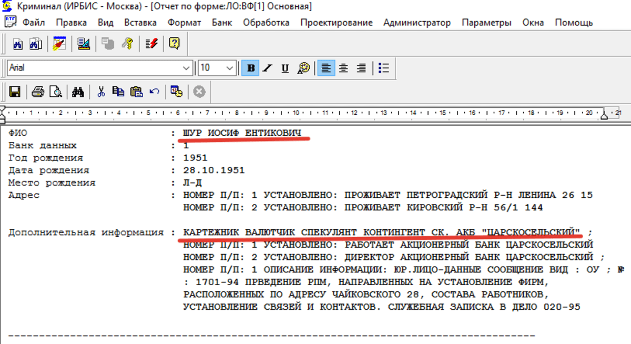The height and width of the screenshot is (344, 631).
Task: Open the Помощь menu
Action: pyautogui.click(x=574, y=23)
